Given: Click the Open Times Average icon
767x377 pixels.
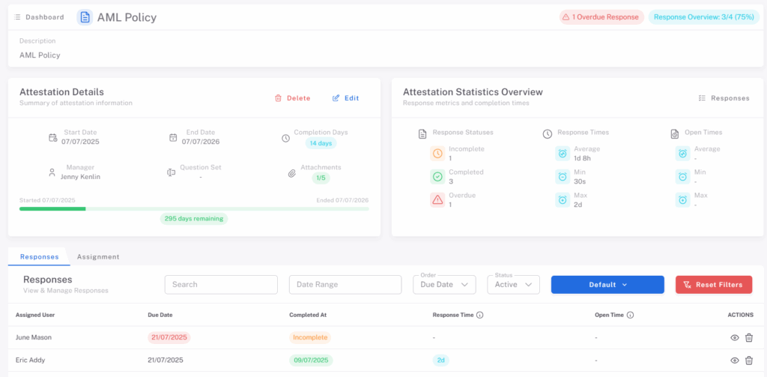Looking at the screenshot, I should pos(683,153).
